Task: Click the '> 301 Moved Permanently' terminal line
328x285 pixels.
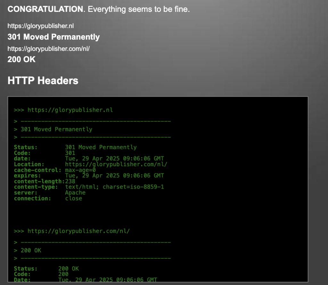Action: tap(53, 129)
